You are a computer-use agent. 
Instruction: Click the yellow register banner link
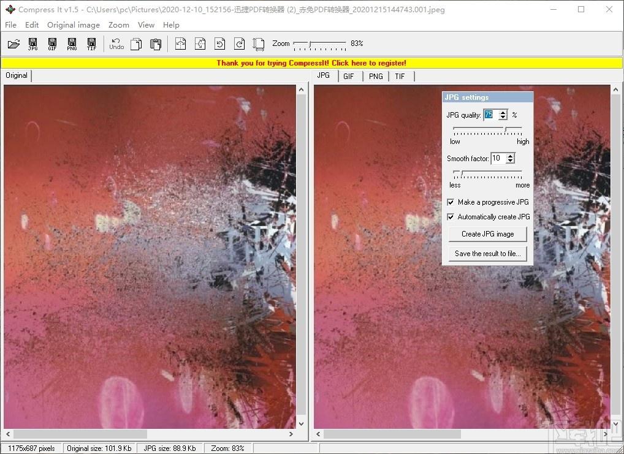311,63
